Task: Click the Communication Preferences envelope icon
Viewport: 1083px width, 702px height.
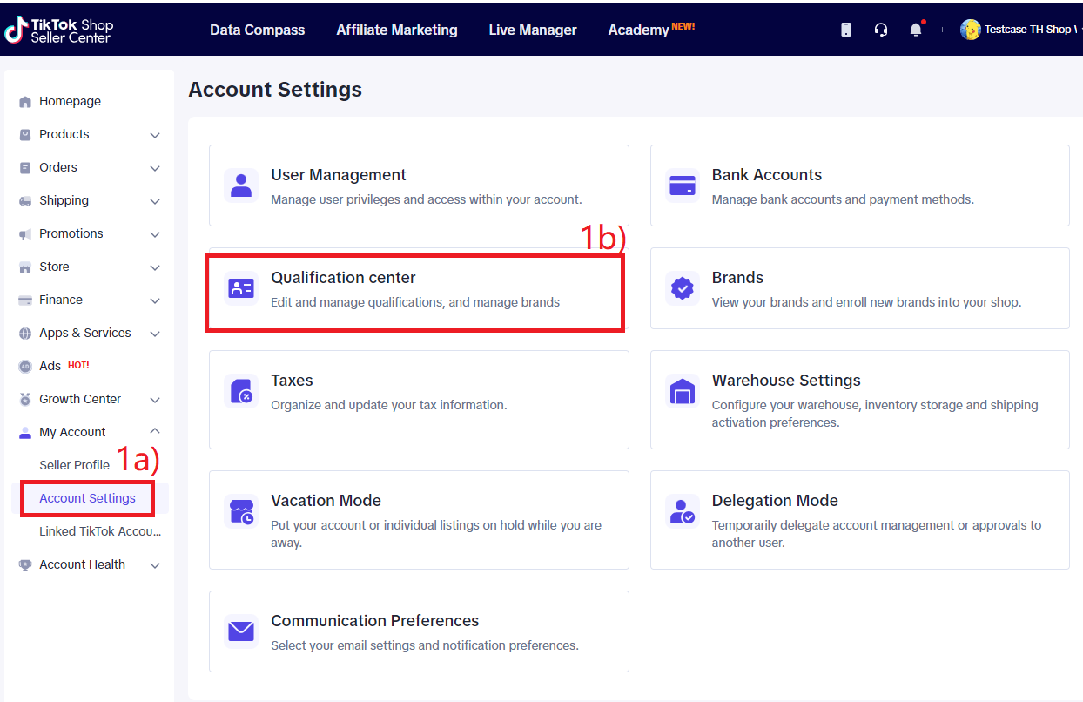Action: coord(241,631)
